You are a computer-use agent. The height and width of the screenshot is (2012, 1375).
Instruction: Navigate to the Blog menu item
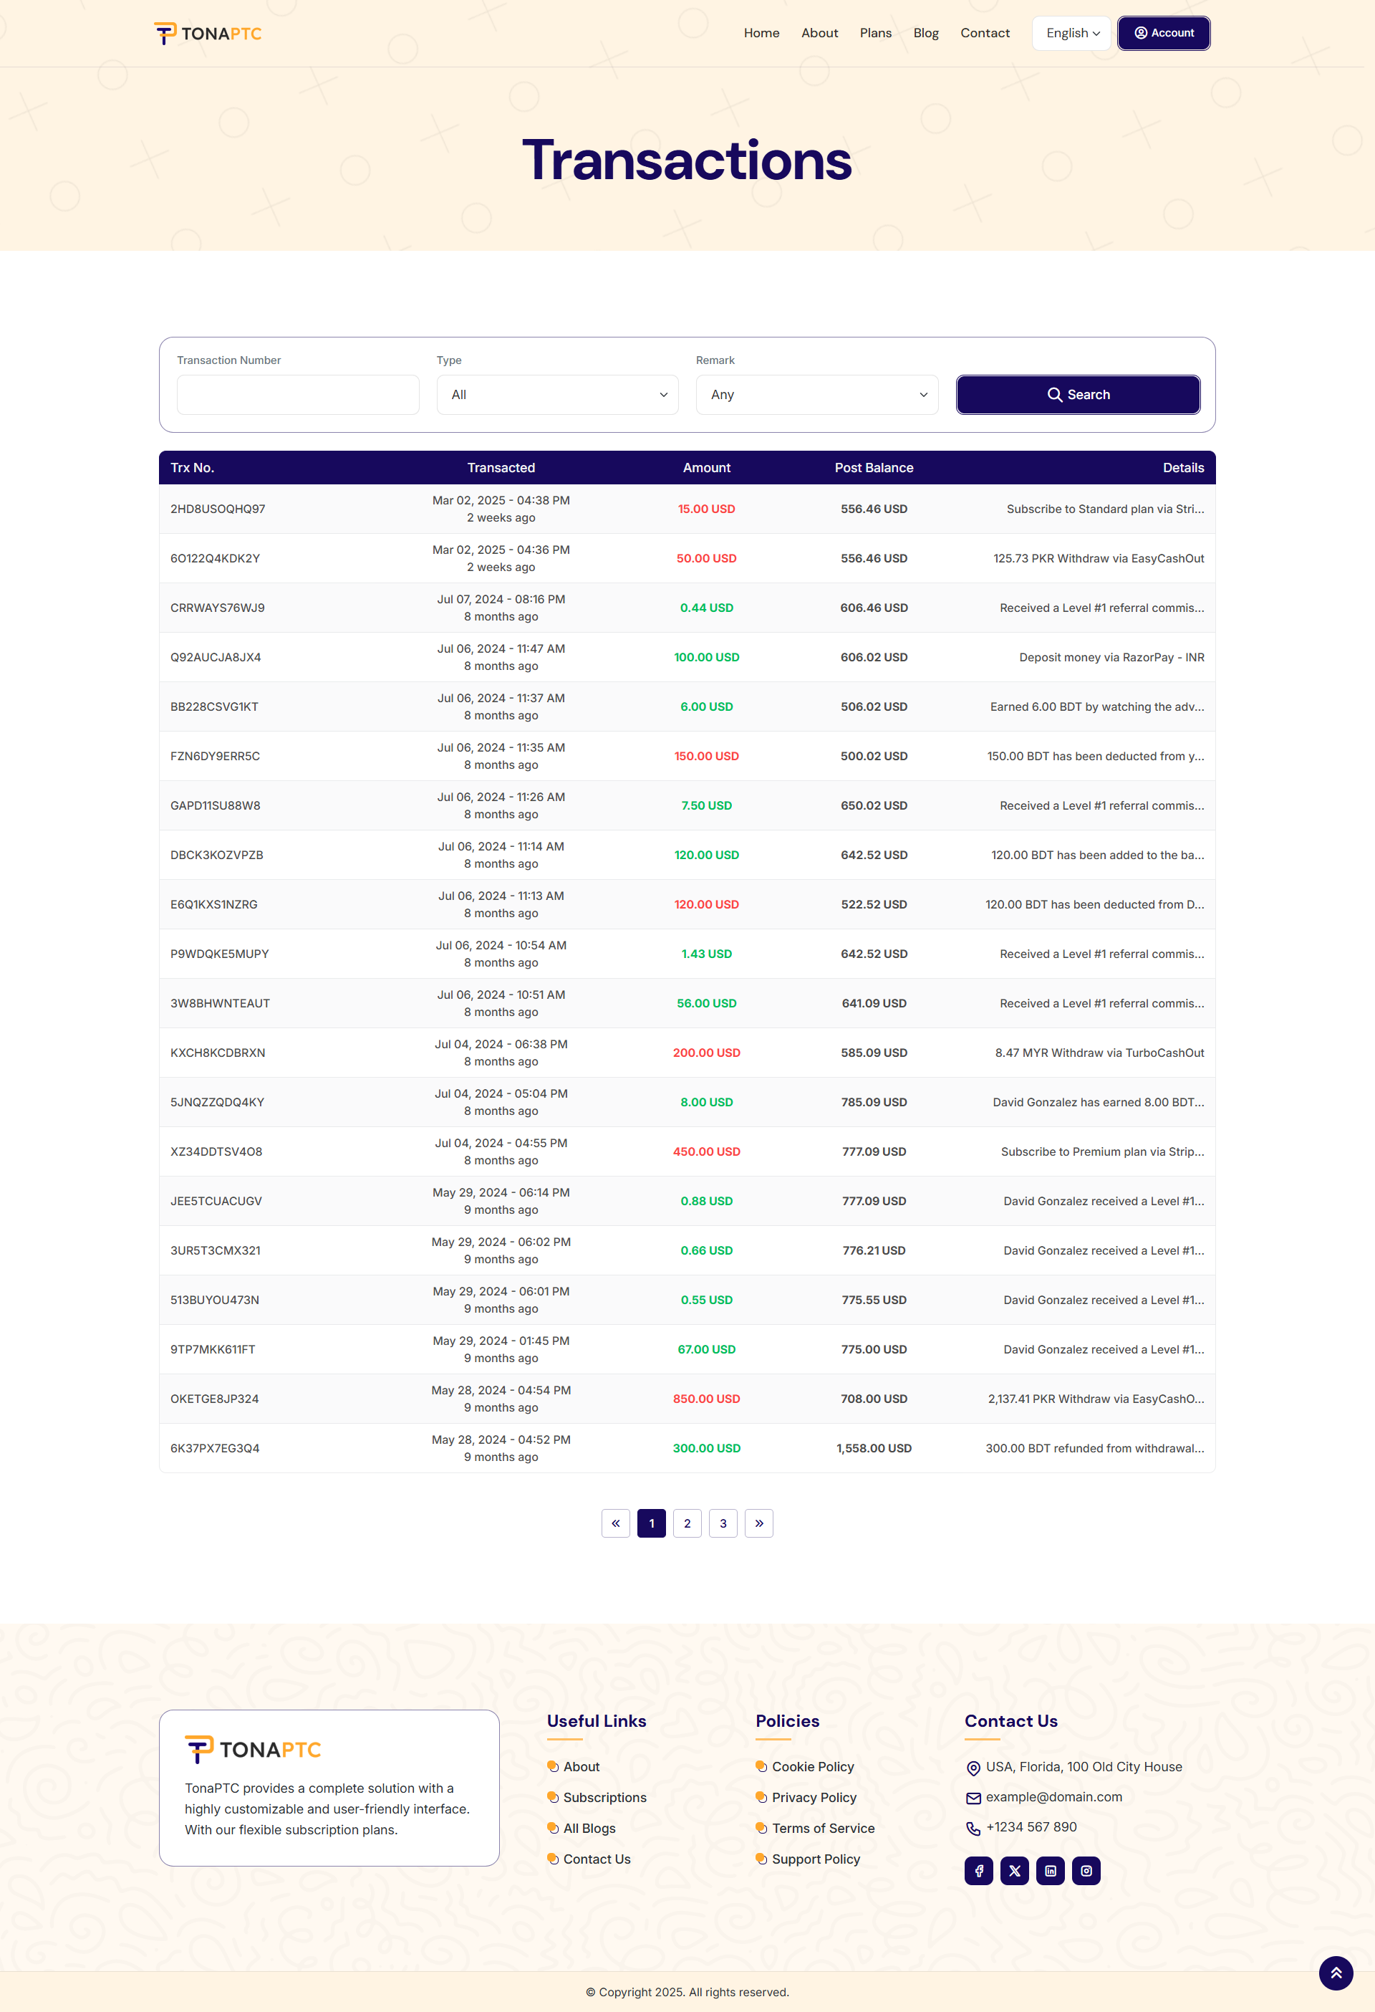925,33
